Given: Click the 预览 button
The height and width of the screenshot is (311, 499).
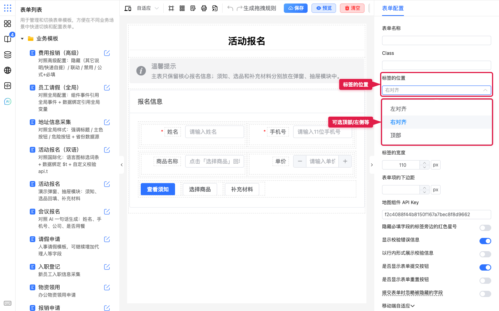Looking at the screenshot, I should [324, 8].
